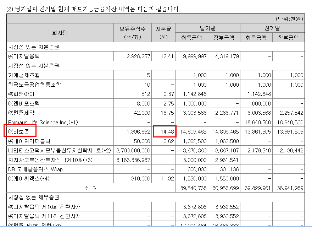The image size is (312, 227).
Task: Click the 보유주식수 column header
Action: pos(133,33)
